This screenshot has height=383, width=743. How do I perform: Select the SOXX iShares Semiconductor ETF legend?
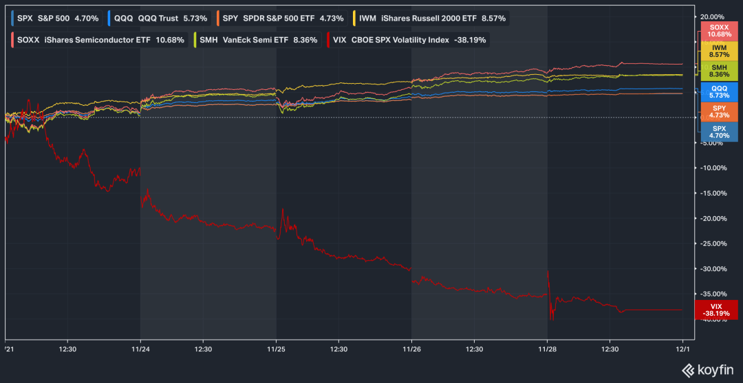(x=98, y=40)
